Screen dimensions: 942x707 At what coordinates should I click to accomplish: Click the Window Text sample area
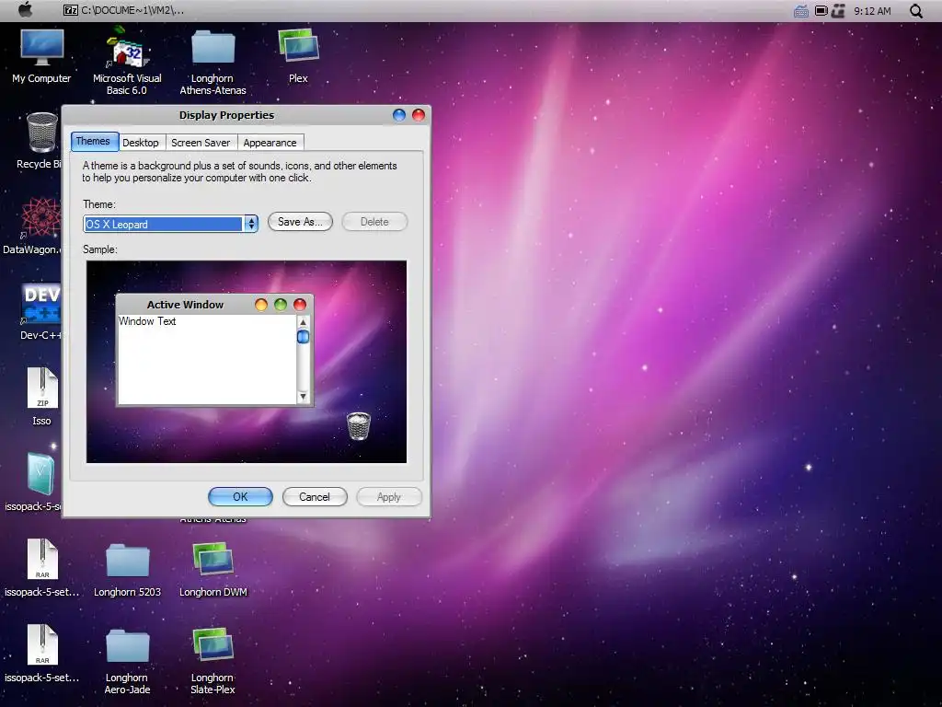[207, 359]
